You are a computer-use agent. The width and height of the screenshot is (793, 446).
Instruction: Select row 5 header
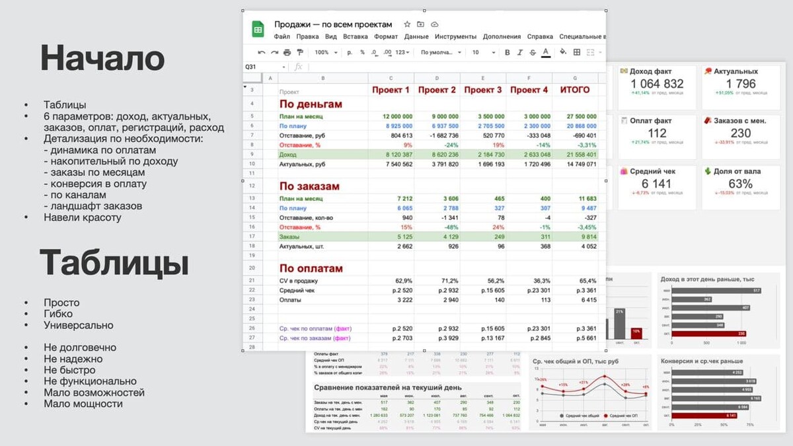point(252,116)
